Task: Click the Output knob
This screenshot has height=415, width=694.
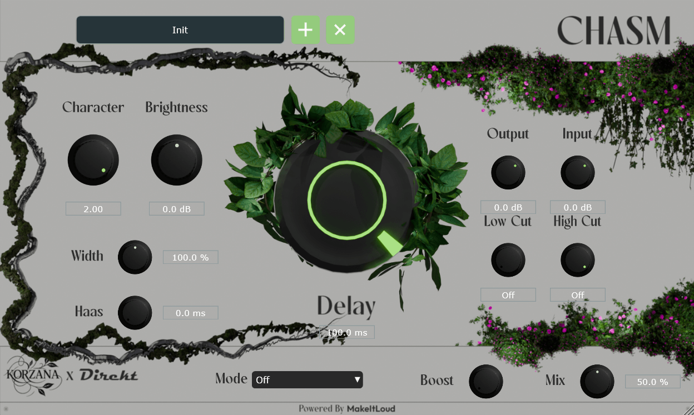Action: click(x=508, y=172)
